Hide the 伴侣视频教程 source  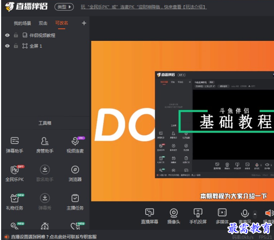click(7, 35)
